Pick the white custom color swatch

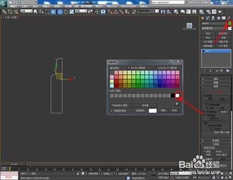pyautogui.click(x=177, y=95)
